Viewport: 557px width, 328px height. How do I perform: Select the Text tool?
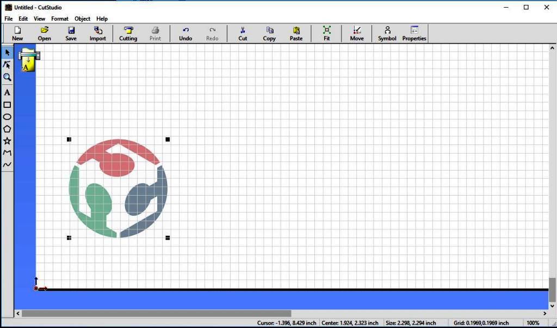(x=7, y=93)
